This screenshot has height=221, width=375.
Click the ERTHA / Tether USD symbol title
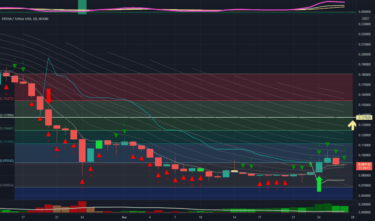[25, 18]
